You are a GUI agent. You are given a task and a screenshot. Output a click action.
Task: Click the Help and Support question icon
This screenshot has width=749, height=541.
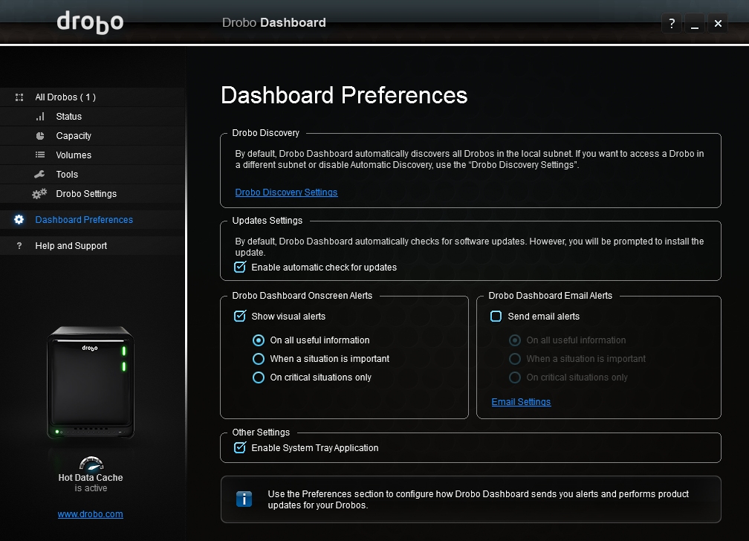(19, 246)
